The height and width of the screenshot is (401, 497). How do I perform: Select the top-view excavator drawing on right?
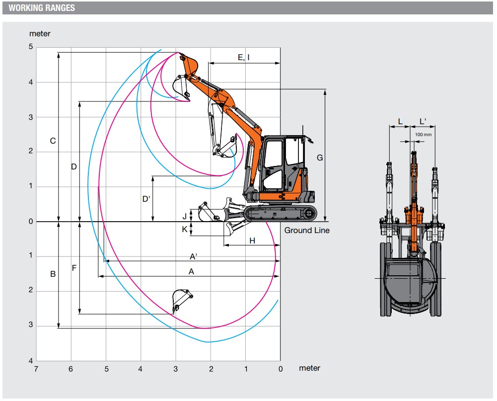click(411, 234)
